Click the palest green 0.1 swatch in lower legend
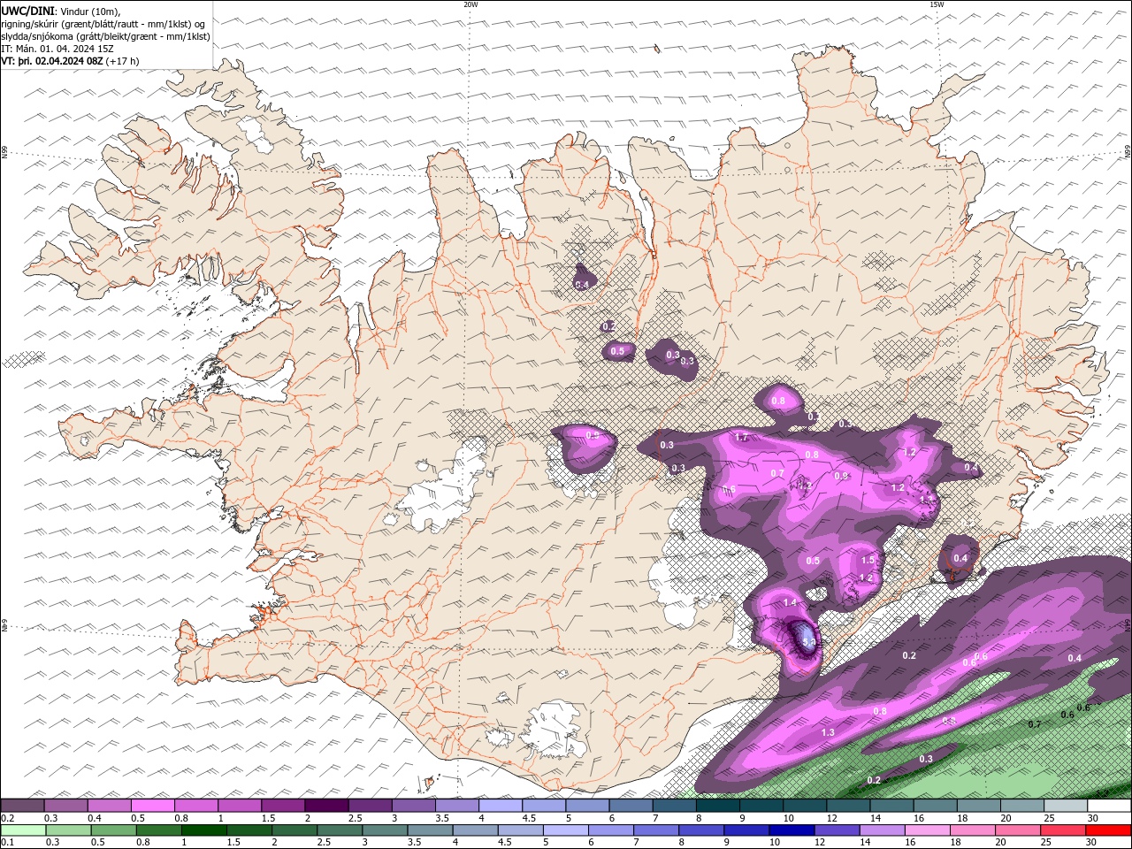This screenshot has width=1132, height=849. click(23, 830)
